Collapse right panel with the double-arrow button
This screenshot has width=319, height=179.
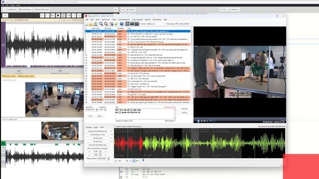(x=123, y=9)
